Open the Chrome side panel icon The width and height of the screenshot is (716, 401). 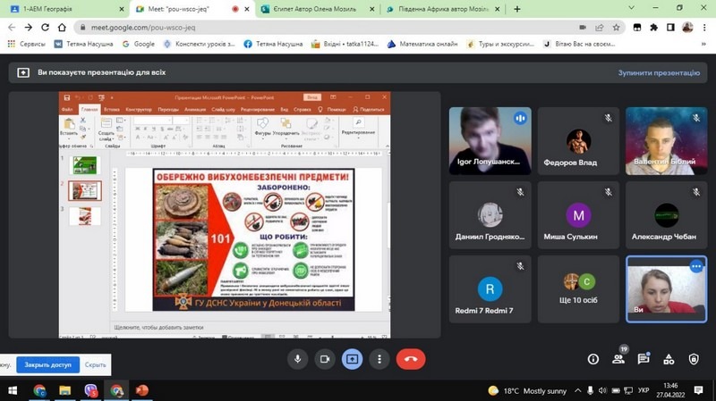pyautogui.click(x=670, y=28)
